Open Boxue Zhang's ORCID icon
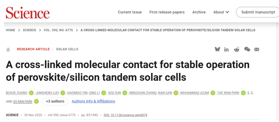The height and width of the screenshot is (122, 279). pos(32,93)
